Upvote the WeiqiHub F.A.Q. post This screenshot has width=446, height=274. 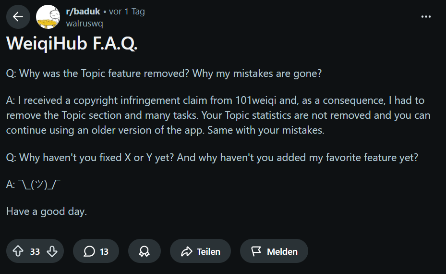(x=18, y=251)
